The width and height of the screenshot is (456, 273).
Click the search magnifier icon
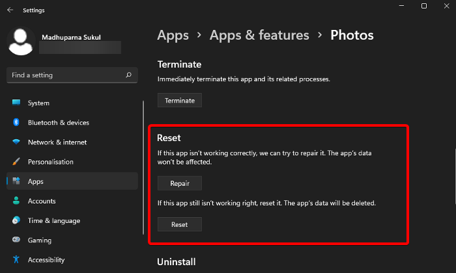pyautogui.click(x=129, y=75)
